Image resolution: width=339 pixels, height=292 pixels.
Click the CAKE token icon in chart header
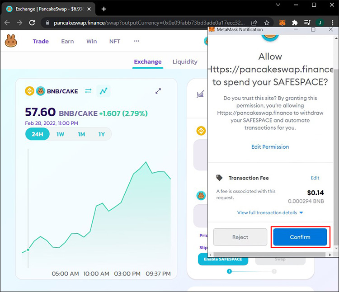40,91
